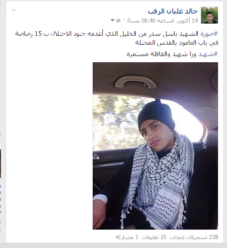Click the globe public privacy icon
This screenshot has height=248, width=227.
click(118, 21)
